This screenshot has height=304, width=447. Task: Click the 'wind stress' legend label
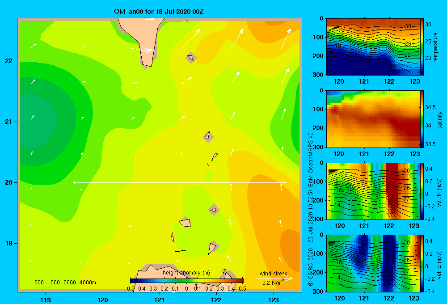274,274
